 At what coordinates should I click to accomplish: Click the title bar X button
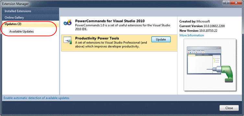tap(236, 2)
